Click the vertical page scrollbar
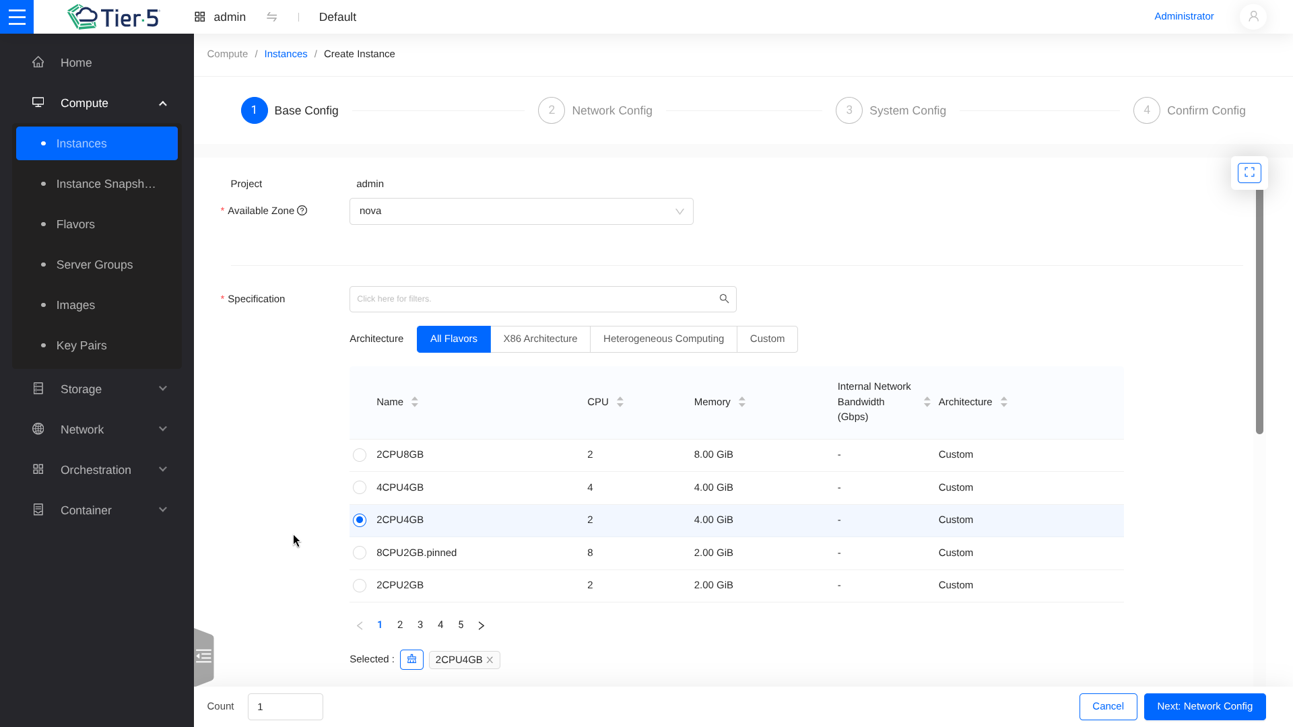Image resolution: width=1293 pixels, height=727 pixels. (1259, 310)
